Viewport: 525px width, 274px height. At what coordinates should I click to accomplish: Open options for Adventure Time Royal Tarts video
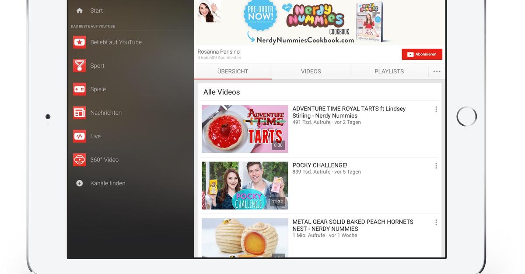click(436, 110)
